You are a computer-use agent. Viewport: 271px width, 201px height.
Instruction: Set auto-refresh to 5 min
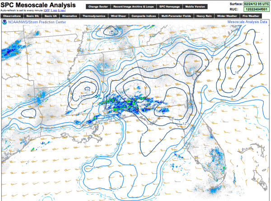61,10
